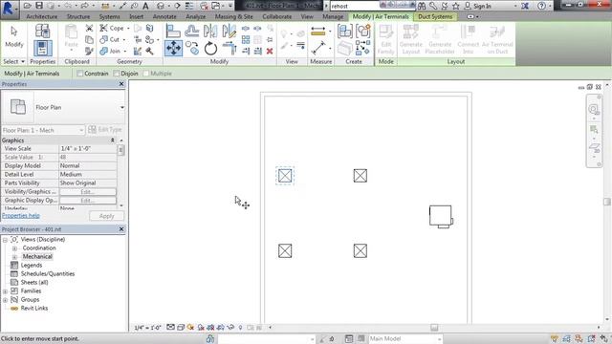Toggle the Multiple checkbox

click(x=146, y=74)
